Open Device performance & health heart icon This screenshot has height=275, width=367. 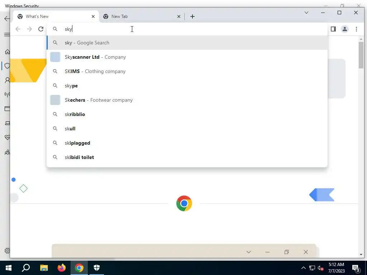pyautogui.click(x=7, y=137)
